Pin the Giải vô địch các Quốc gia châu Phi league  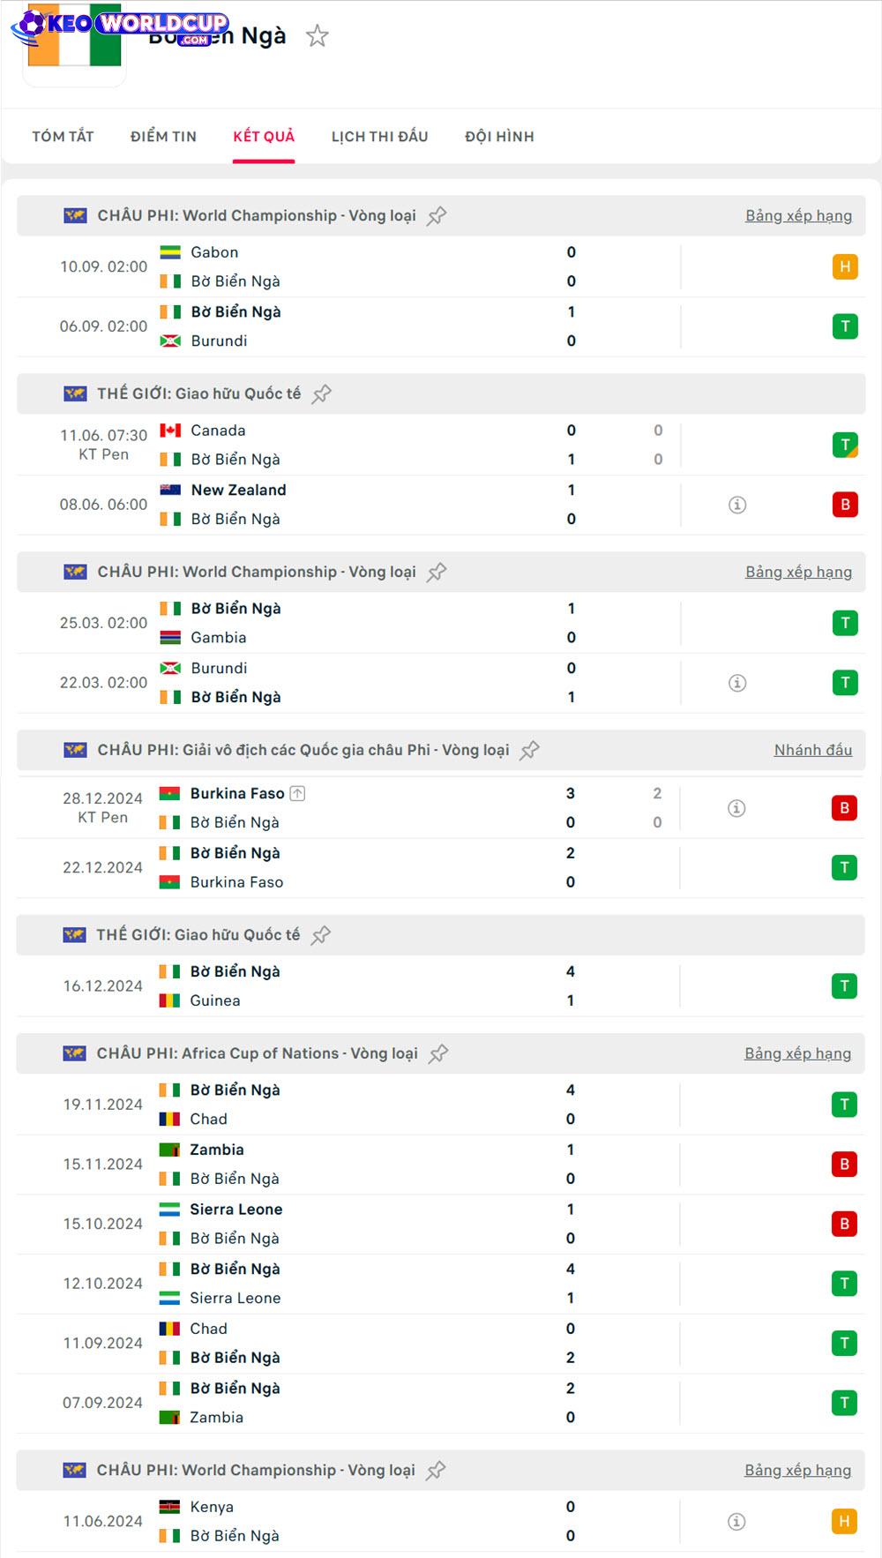(x=529, y=751)
